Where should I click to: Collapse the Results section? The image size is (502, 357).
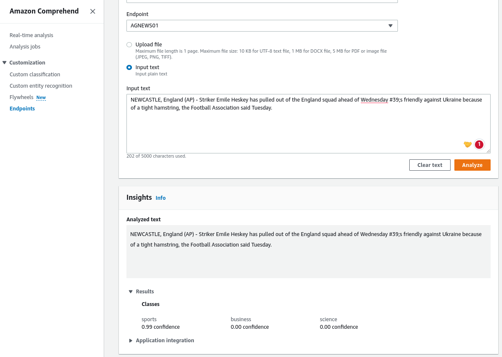point(131,291)
